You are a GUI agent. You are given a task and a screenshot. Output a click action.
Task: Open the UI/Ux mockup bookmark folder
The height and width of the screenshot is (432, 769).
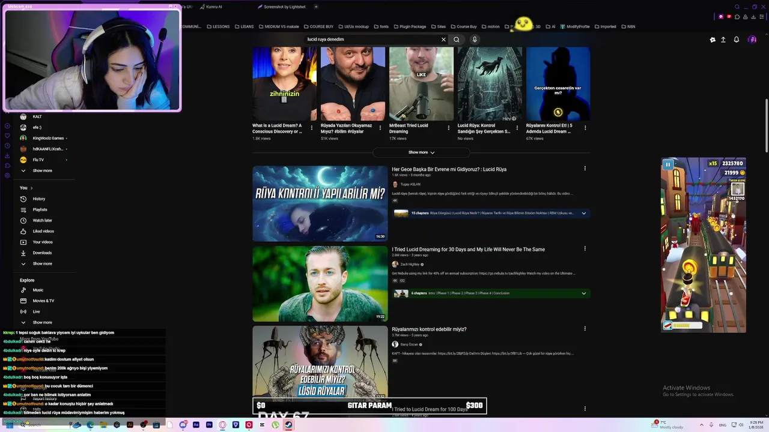(x=354, y=26)
